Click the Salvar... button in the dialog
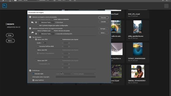Viewport: 171px width, 96px height. (103, 33)
